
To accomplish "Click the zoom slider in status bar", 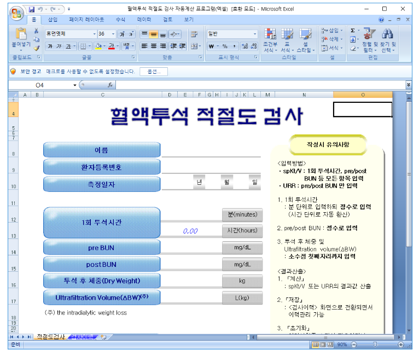I will point(375,345).
